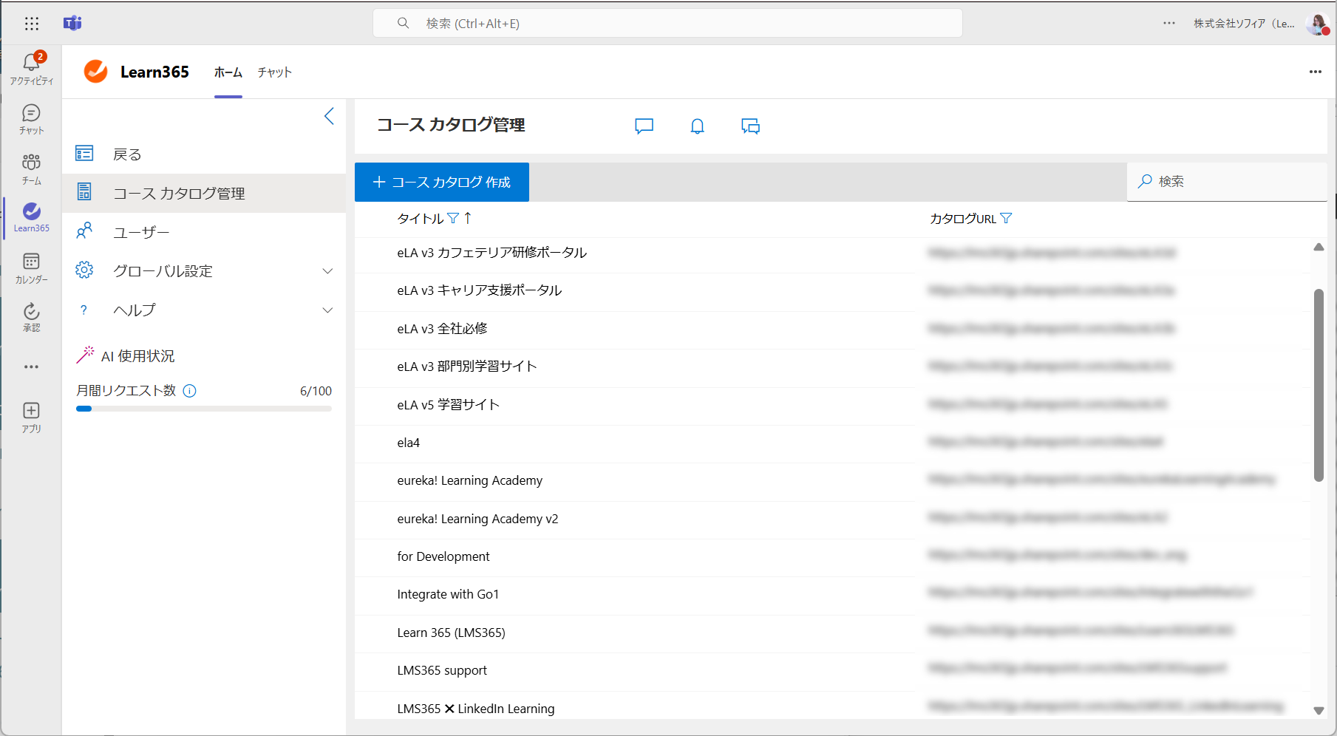Click タイトル column header
Viewport: 1337px width, 736px height.
pos(421,218)
